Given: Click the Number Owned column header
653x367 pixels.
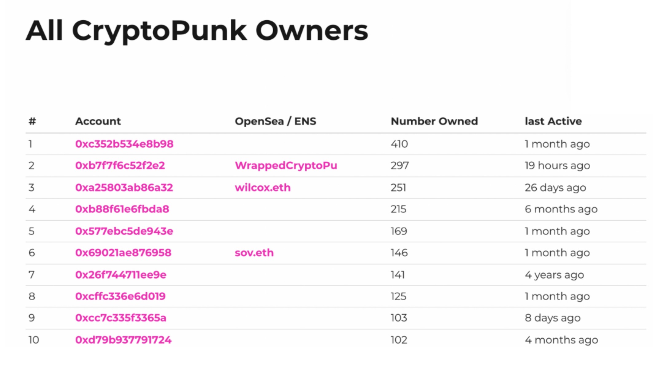Looking at the screenshot, I should pyautogui.click(x=434, y=121).
